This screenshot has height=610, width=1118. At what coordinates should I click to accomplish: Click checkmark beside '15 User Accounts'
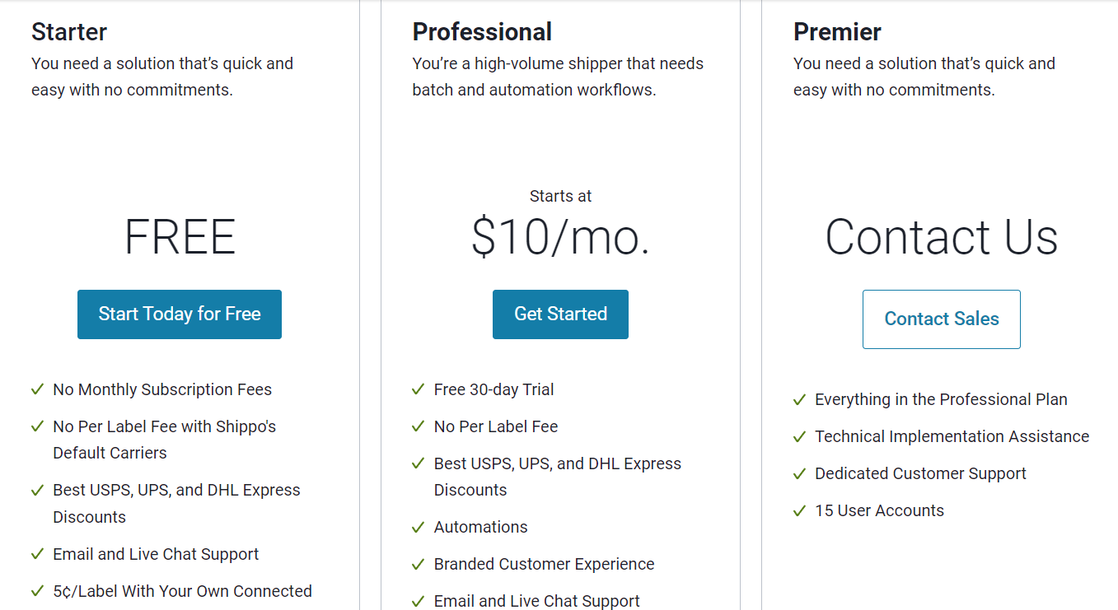click(x=799, y=510)
